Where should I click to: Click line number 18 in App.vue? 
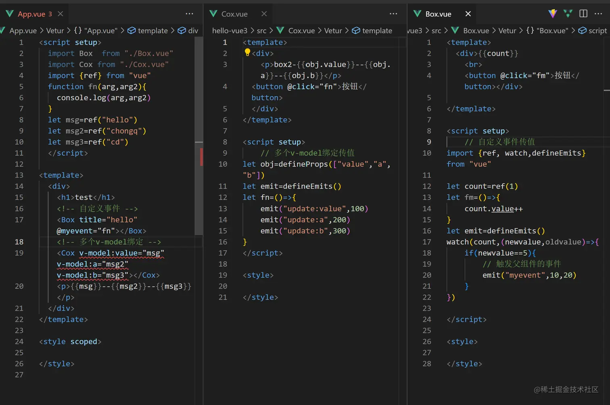[x=19, y=242]
